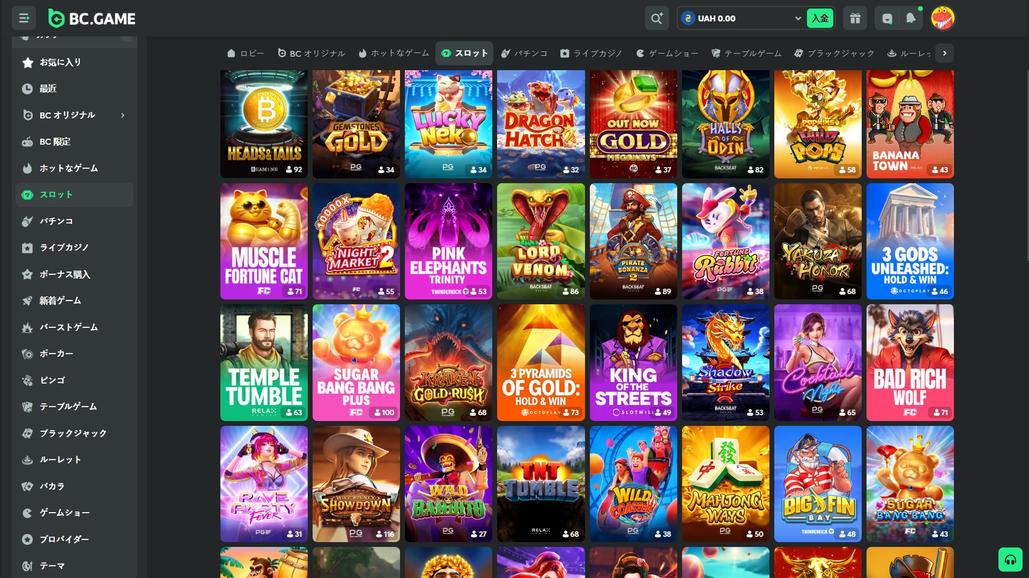Click the BC.GAME logo
Screen dimensions: 1029x578
92,18
